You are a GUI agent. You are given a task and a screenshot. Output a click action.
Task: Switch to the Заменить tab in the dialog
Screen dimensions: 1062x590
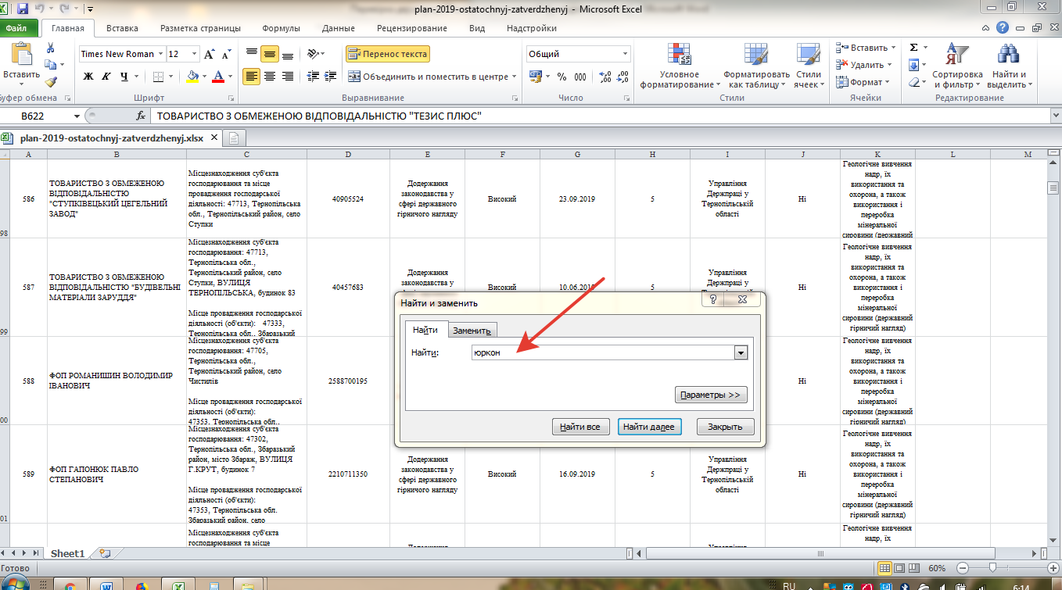pos(472,331)
